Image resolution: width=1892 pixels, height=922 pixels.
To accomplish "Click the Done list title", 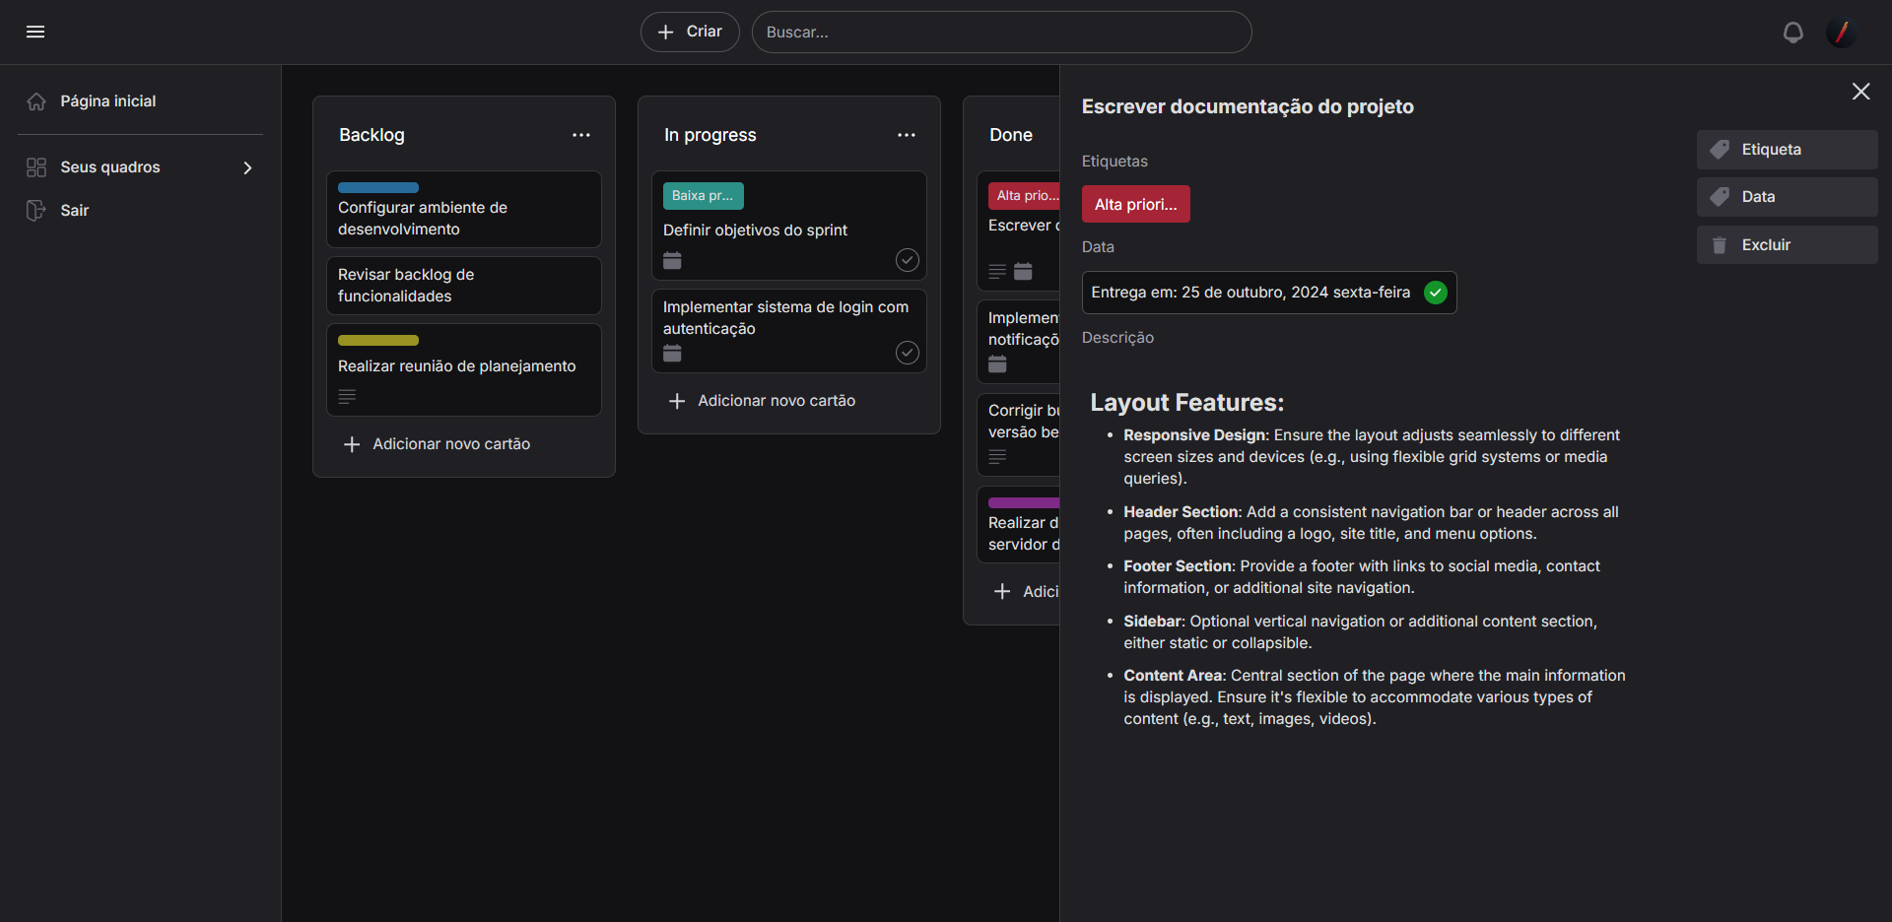I will point(1011,135).
